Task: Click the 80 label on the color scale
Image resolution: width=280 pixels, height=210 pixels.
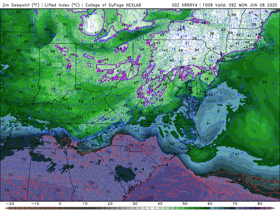Action: point(260,204)
